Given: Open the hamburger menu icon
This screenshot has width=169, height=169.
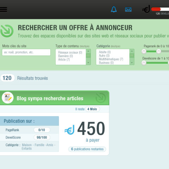Looking at the screenshot, I should pos(4,10).
